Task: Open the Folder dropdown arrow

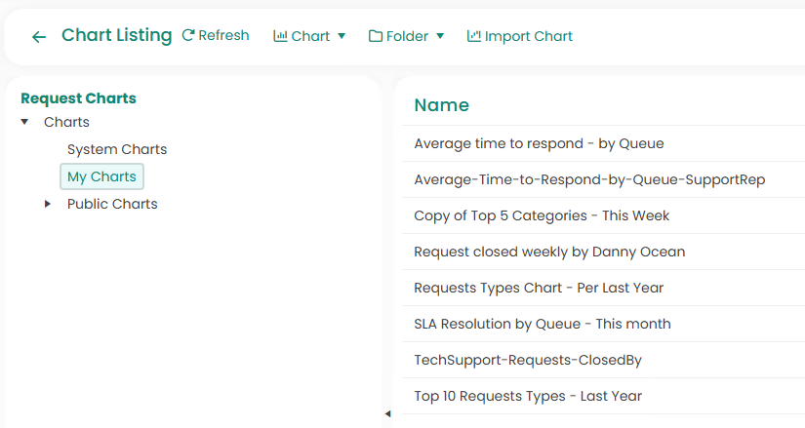Action: tap(440, 36)
